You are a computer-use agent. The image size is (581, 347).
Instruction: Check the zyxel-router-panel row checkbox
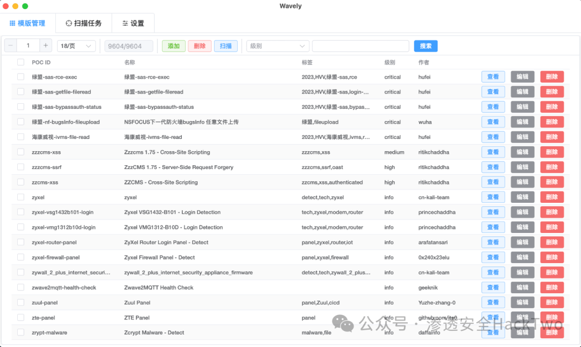click(21, 242)
